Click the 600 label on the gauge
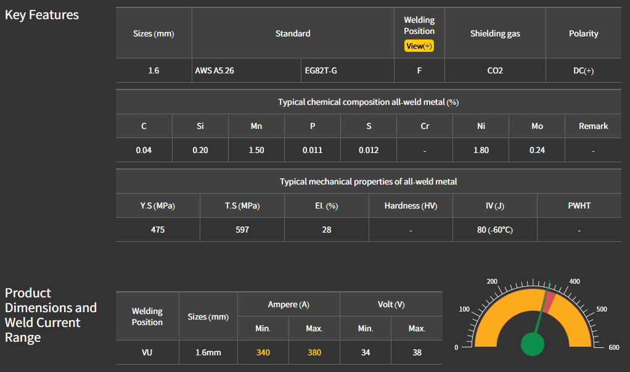630x372 pixels. point(613,348)
